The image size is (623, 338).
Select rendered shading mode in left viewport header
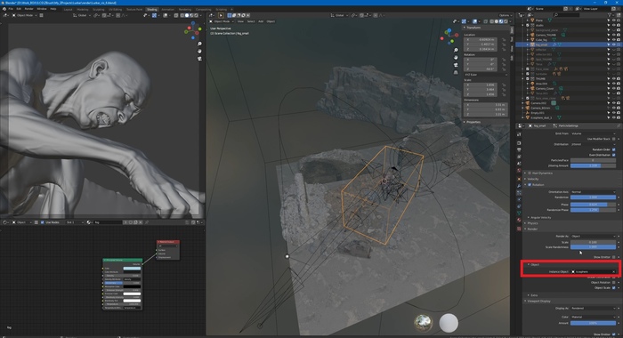197,15
